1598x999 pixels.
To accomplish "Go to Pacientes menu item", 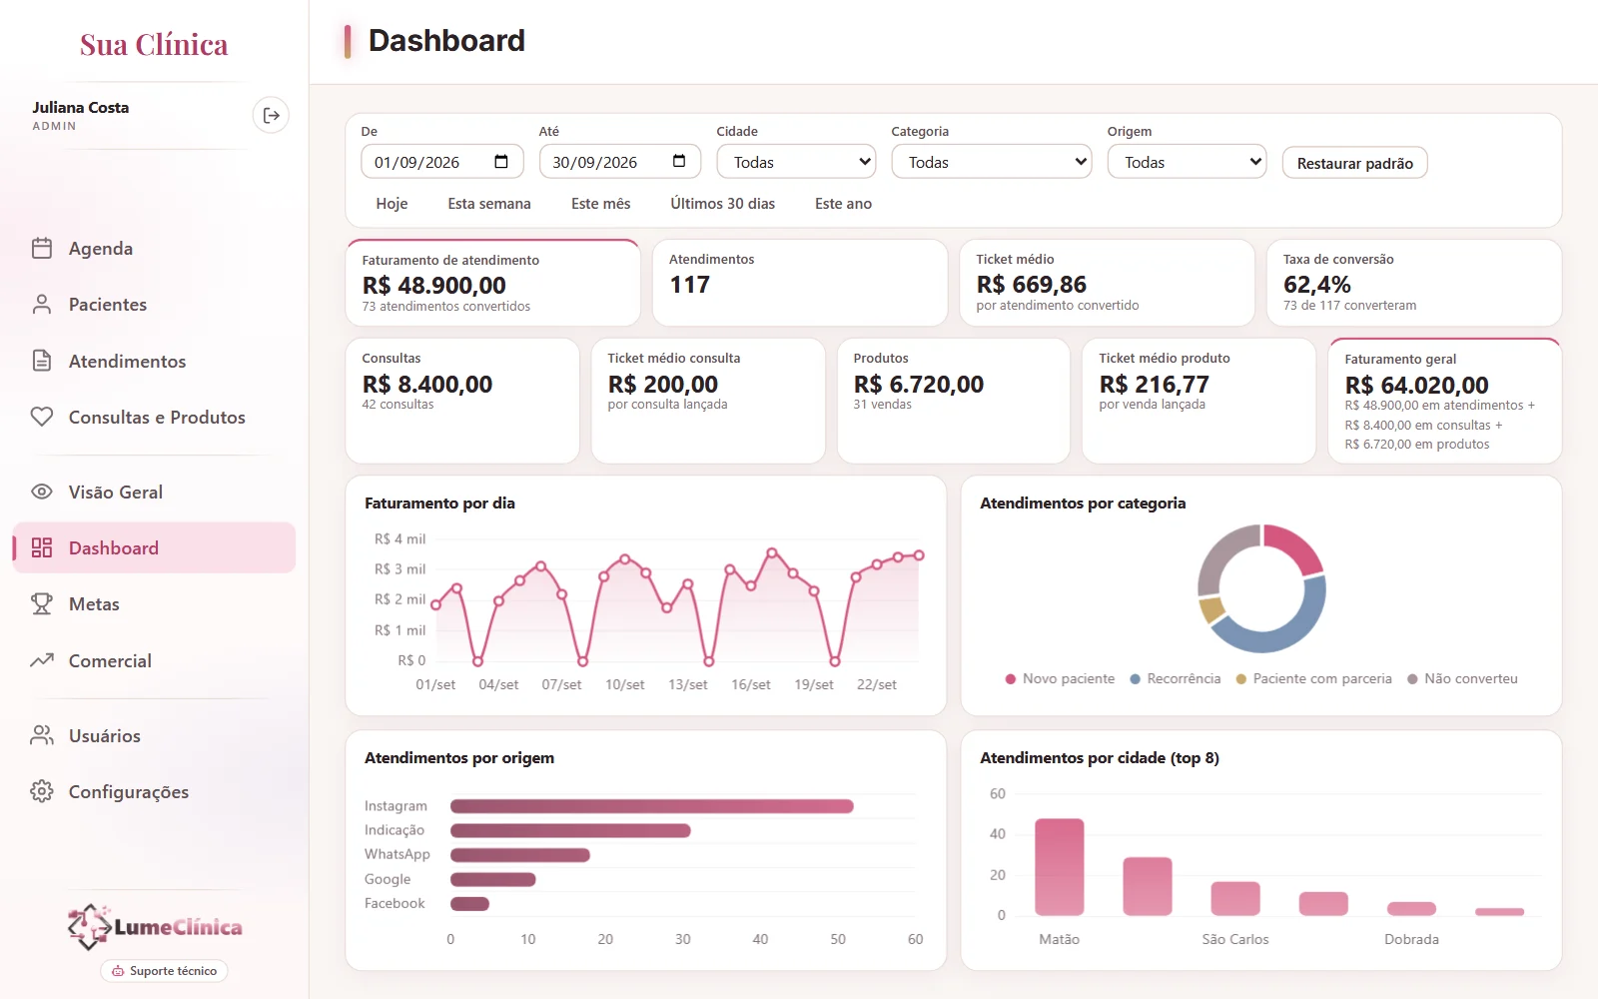I will click(154, 305).
